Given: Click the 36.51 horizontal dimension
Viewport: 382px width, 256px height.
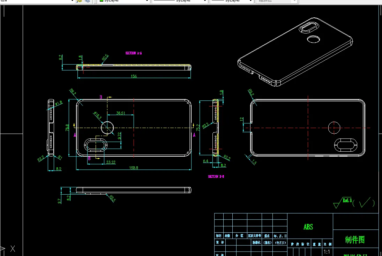Looking at the screenshot, I should 121,113.
